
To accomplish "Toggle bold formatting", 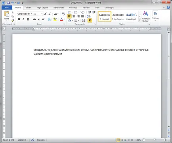I will pyautogui.click(x=19, y=19).
